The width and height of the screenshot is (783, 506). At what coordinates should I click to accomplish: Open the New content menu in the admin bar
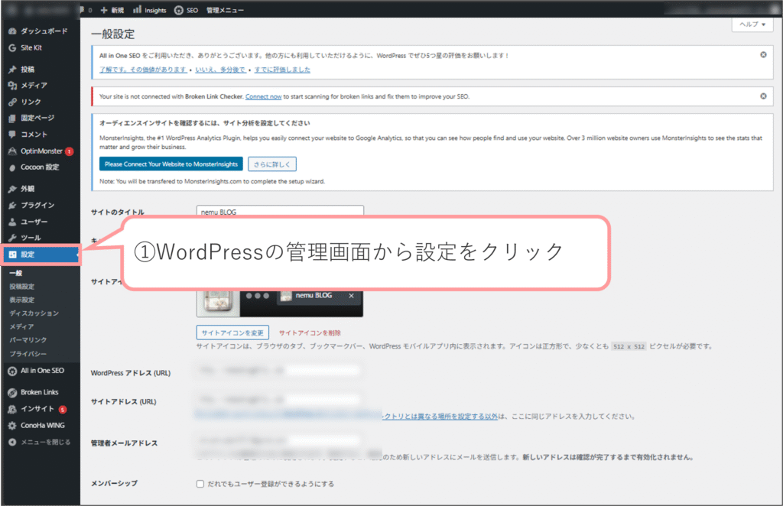coord(112,10)
